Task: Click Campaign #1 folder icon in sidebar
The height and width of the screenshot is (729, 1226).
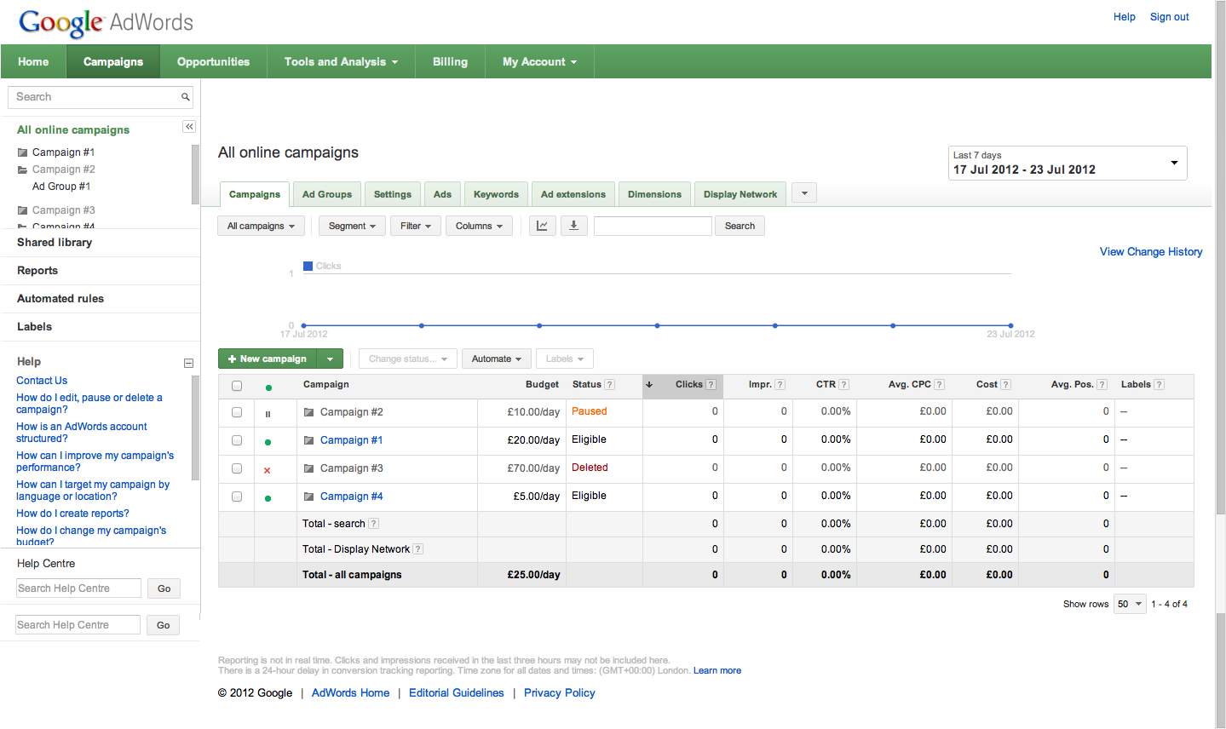Action: click(x=23, y=152)
